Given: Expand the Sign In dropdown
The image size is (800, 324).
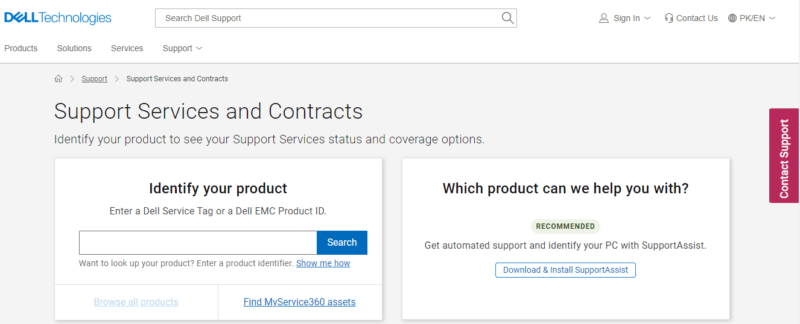Looking at the screenshot, I should pos(647,18).
